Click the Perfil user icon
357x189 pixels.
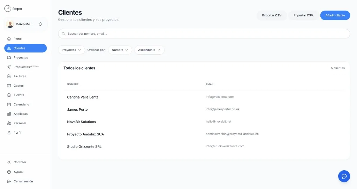tap(9, 133)
